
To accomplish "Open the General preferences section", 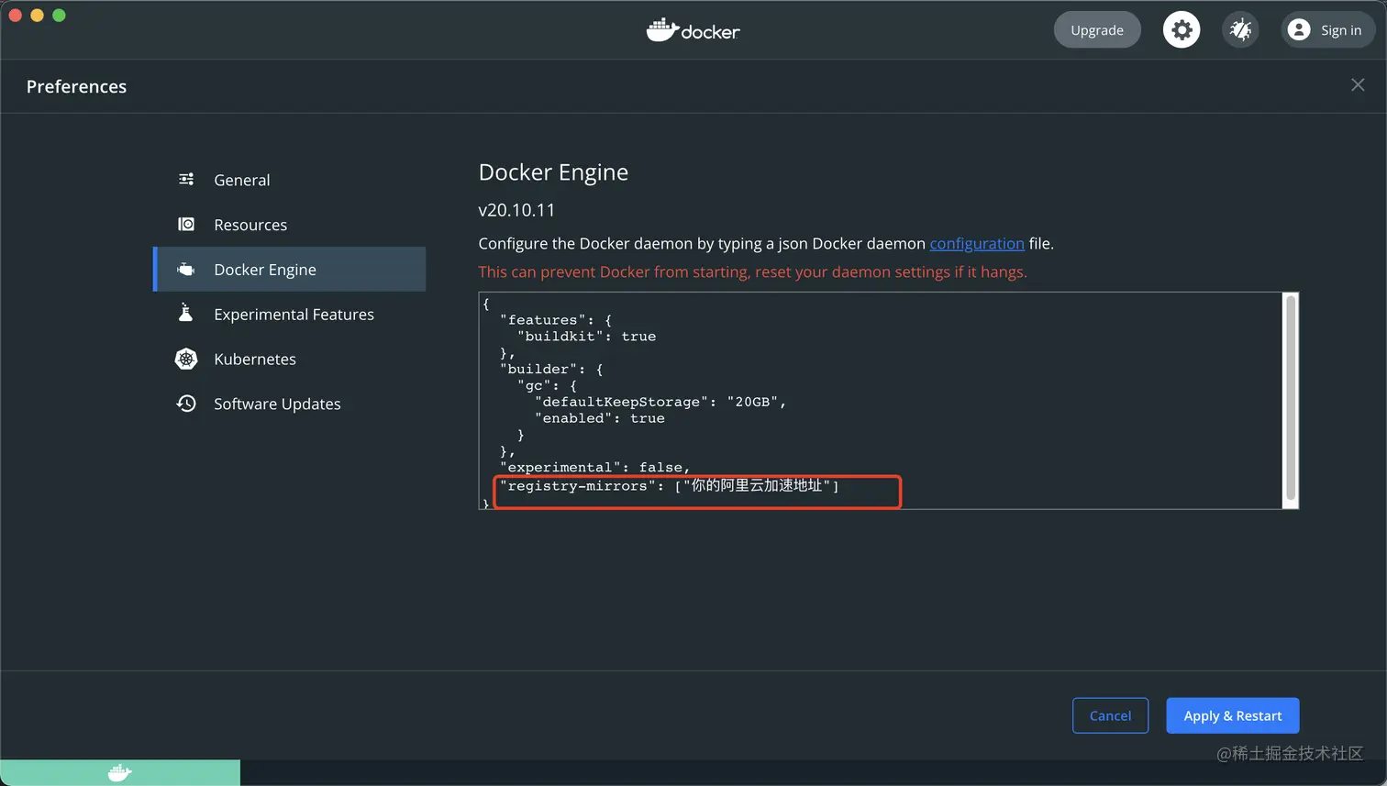I will click(x=242, y=180).
